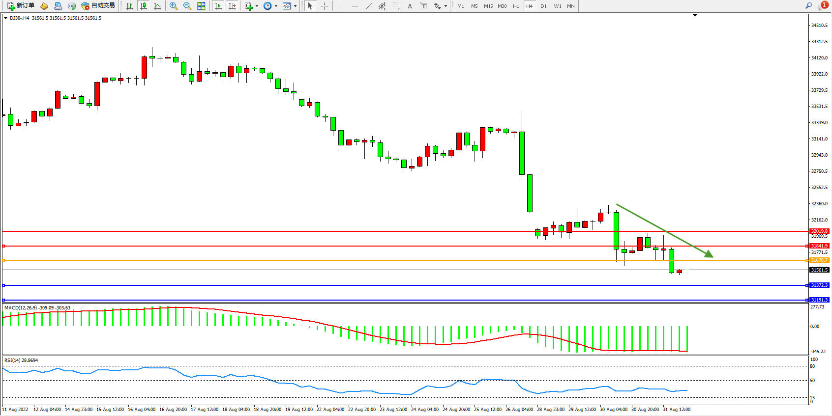Switch timeframe to D1
This screenshot has height=416, width=832.
click(x=543, y=6)
